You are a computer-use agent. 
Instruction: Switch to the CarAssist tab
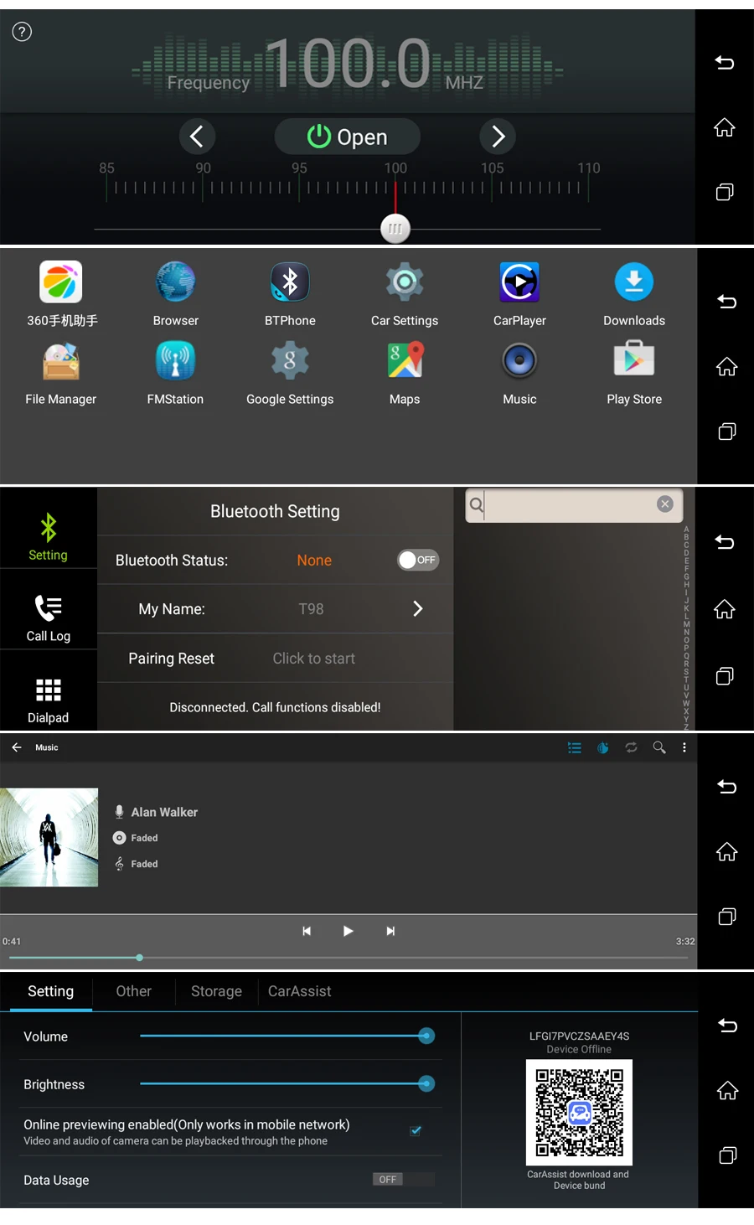(300, 991)
